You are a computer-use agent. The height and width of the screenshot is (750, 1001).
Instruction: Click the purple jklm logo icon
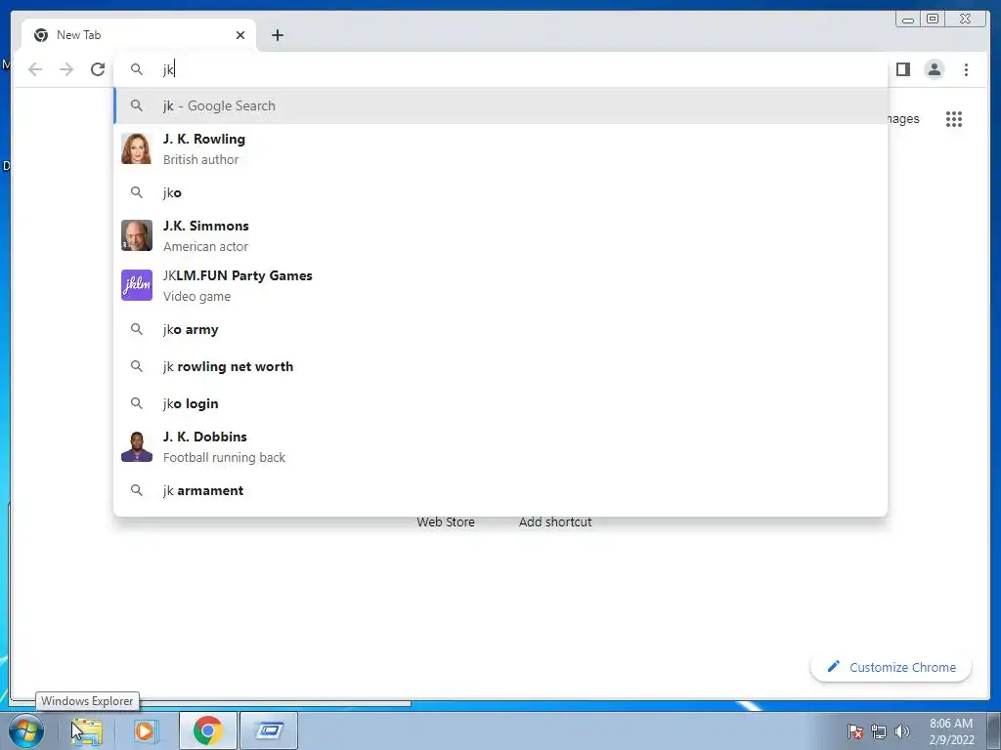137,285
